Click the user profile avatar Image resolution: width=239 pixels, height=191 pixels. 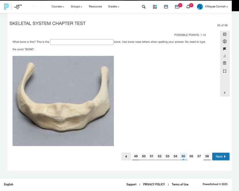coord(200,7)
